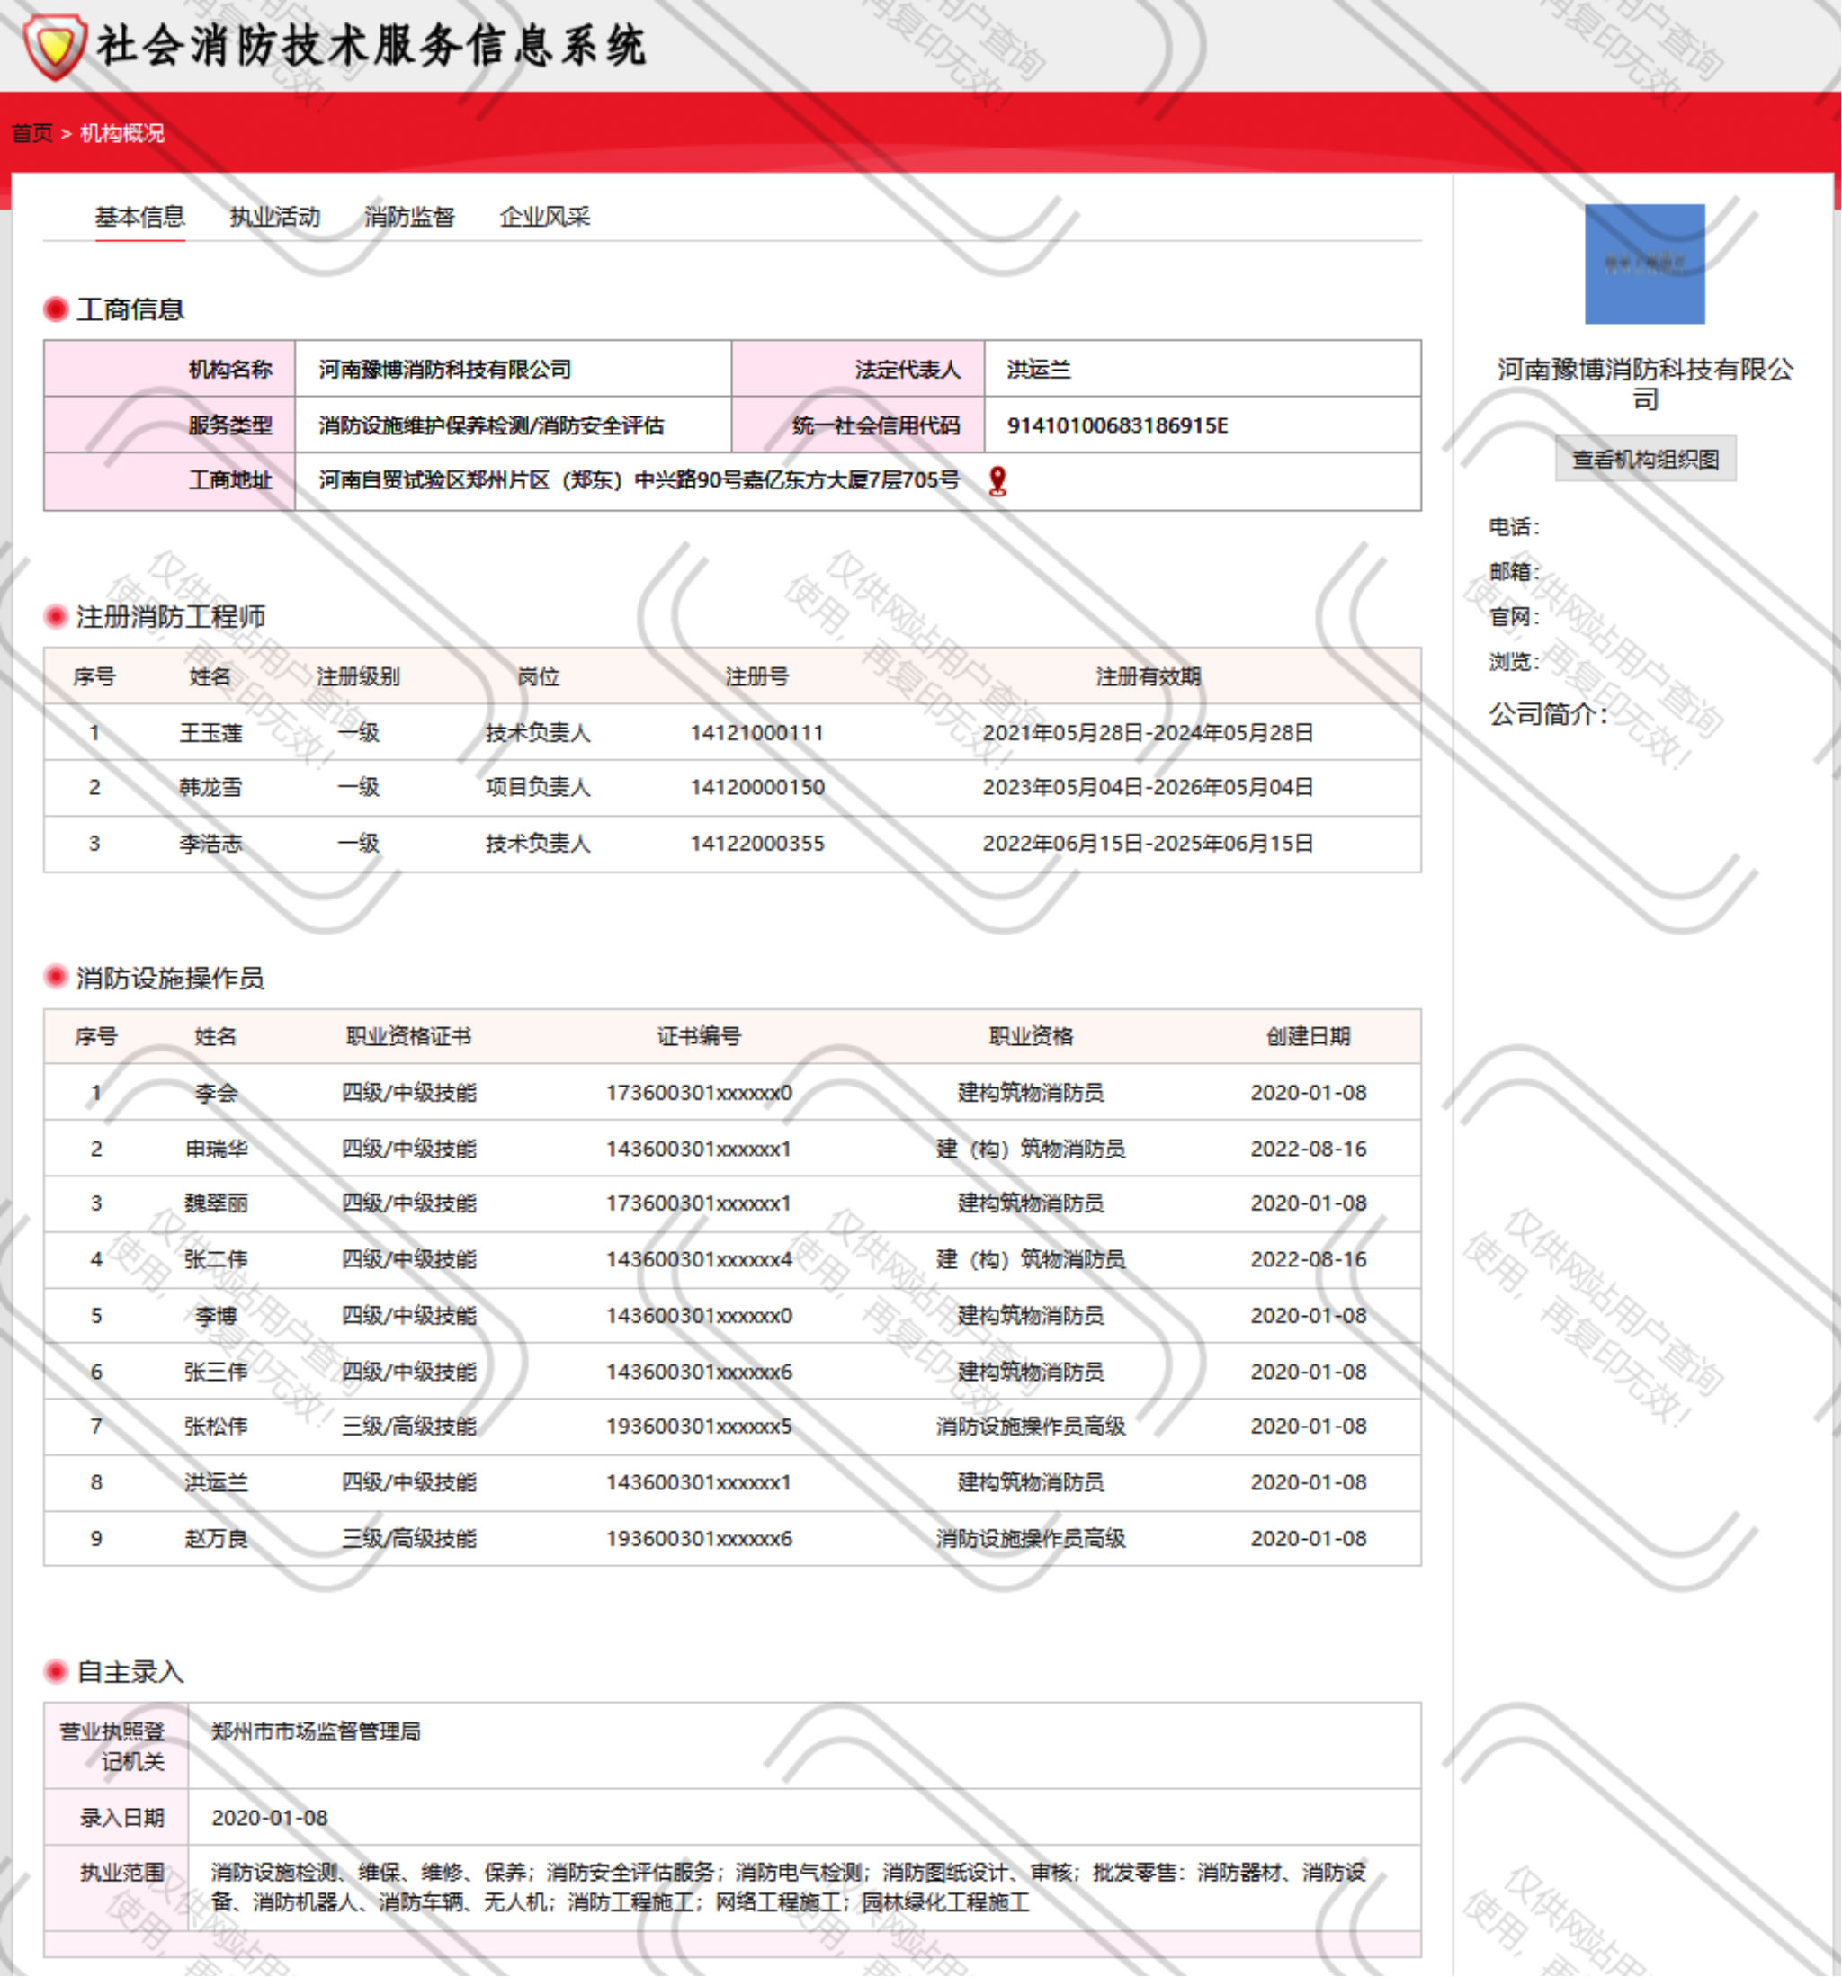
Task: Click validity period 2023年05月04日-2026年05月04日
Action: (x=1148, y=788)
